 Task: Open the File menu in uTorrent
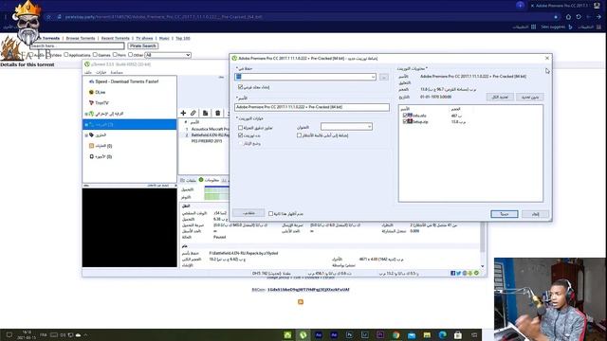pos(88,72)
